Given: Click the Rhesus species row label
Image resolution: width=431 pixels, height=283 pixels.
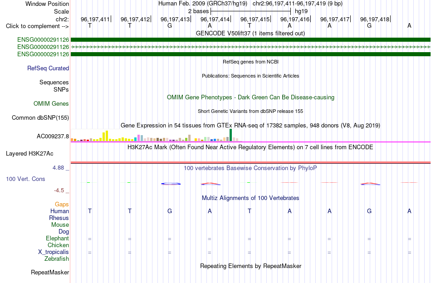Looking at the screenshot, I should [x=59, y=218].
